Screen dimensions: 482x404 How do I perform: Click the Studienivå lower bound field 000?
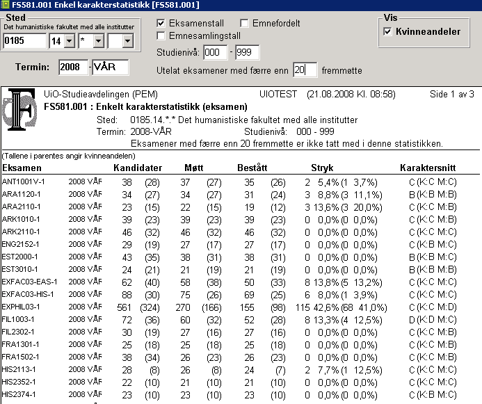(x=216, y=52)
